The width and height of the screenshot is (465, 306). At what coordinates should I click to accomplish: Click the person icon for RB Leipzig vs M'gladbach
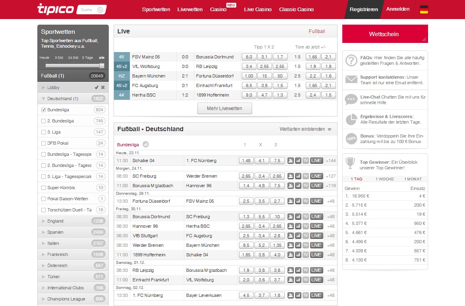click(291, 270)
